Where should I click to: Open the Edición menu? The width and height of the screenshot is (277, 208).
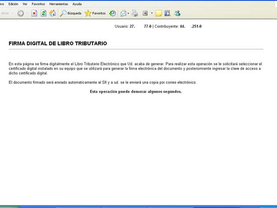(x=13, y=4)
